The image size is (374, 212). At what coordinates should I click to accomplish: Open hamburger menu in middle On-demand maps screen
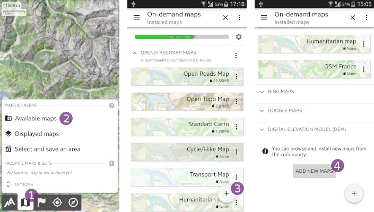click(137, 17)
